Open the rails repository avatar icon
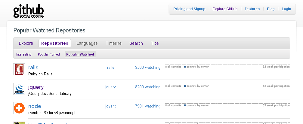Viewport: 303px width, 124px height. tap(19, 69)
